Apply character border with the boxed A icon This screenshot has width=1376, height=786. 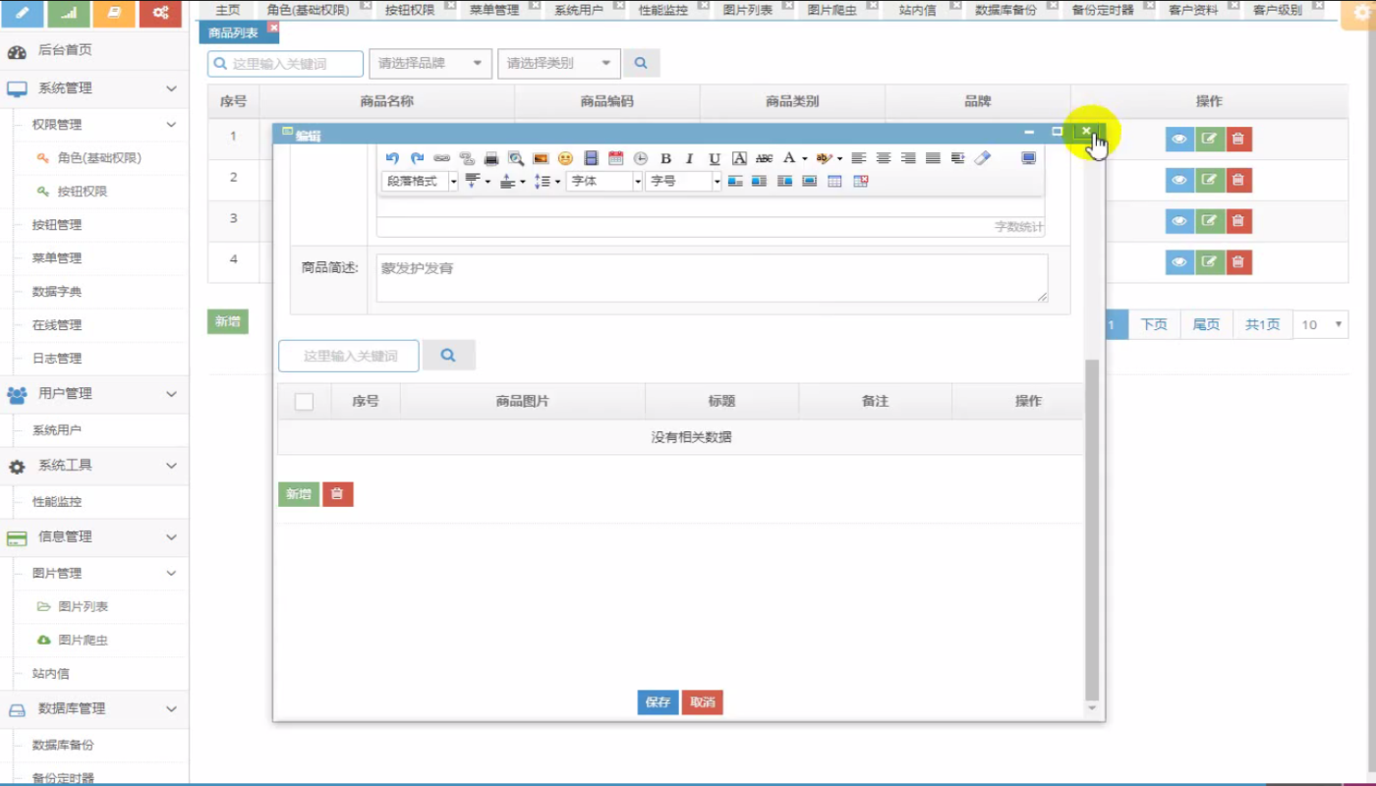739,158
